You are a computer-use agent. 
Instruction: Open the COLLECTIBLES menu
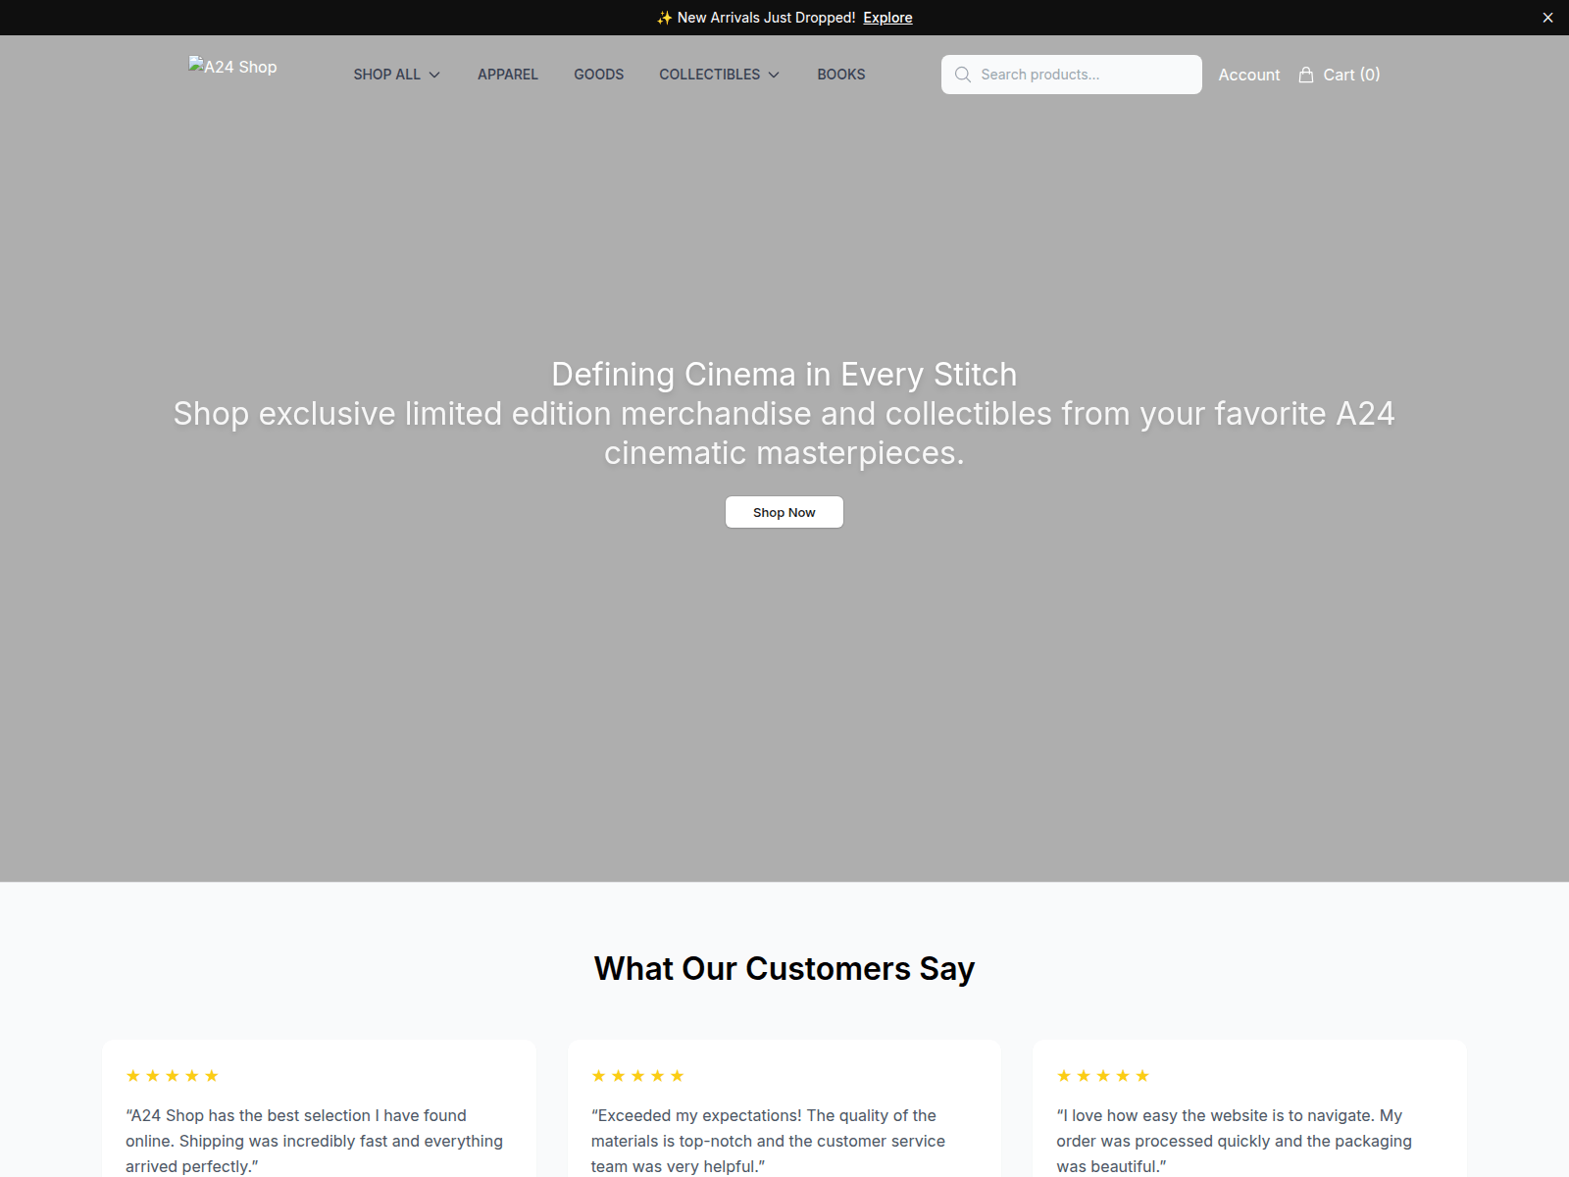click(720, 75)
